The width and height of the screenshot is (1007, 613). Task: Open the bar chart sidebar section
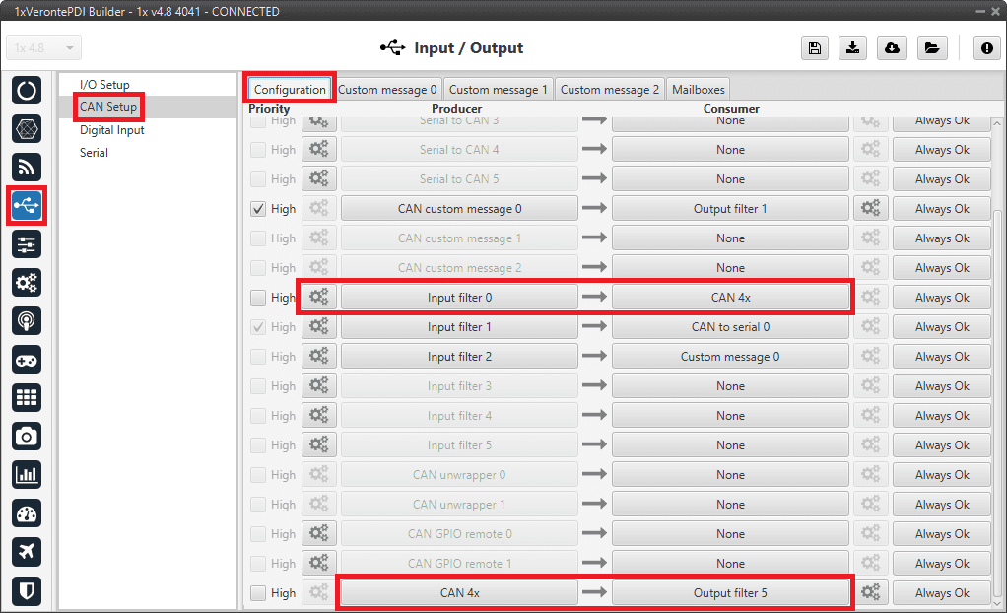(x=27, y=474)
